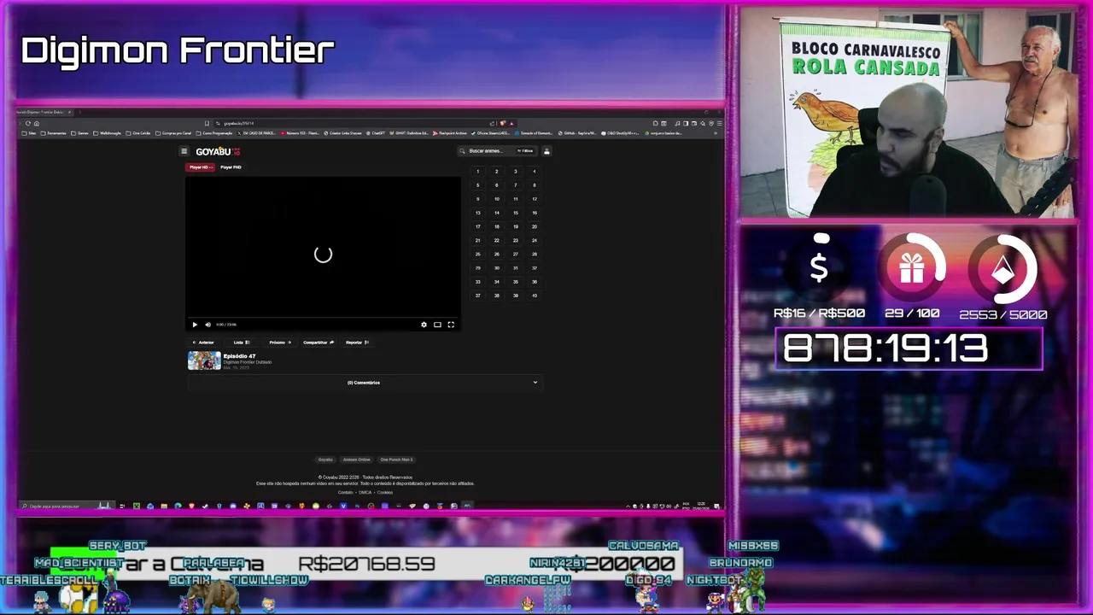Go to Anterior episode
1093x615 pixels.
[203, 343]
